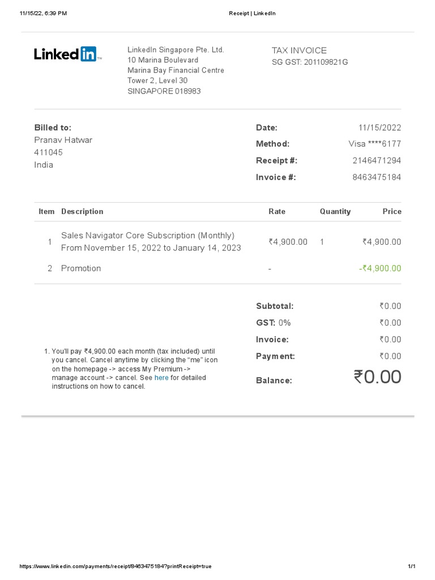Click the large Balance amount ₹0.00

[x=377, y=377]
